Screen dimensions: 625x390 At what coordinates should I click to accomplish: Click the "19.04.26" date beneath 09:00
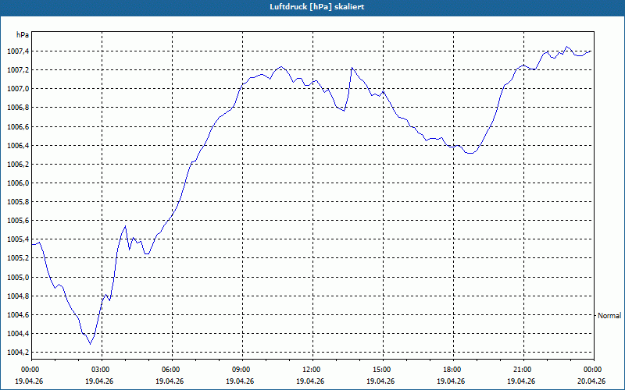pyautogui.click(x=240, y=381)
